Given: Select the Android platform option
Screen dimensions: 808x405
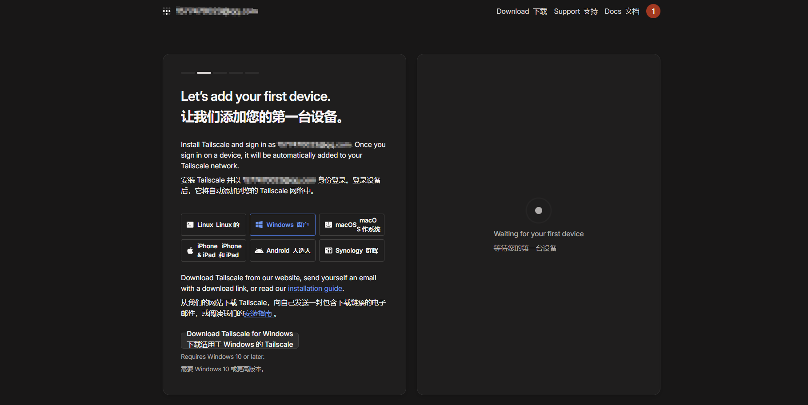Looking at the screenshot, I should click(282, 250).
